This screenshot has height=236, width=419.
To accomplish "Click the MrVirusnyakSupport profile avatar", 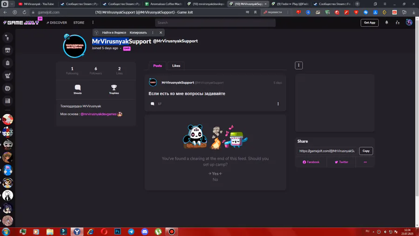I will pos(74,46).
